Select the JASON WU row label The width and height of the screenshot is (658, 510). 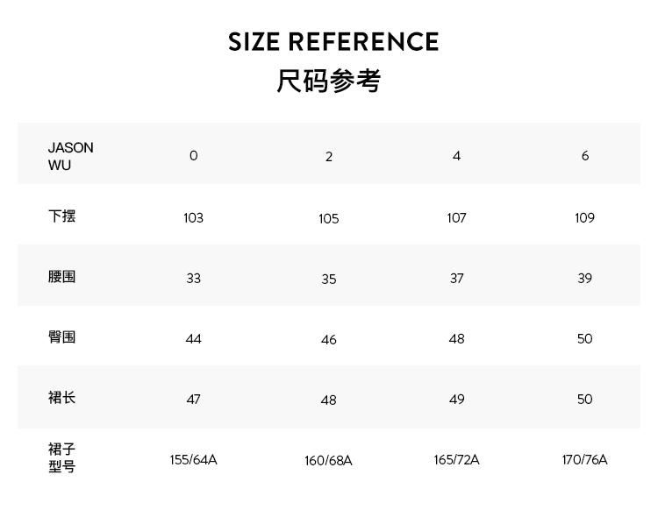click(x=70, y=156)
